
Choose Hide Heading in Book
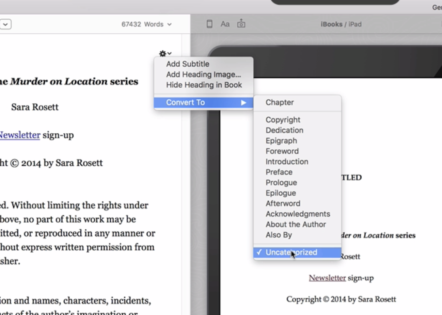[x=204, y=85]
